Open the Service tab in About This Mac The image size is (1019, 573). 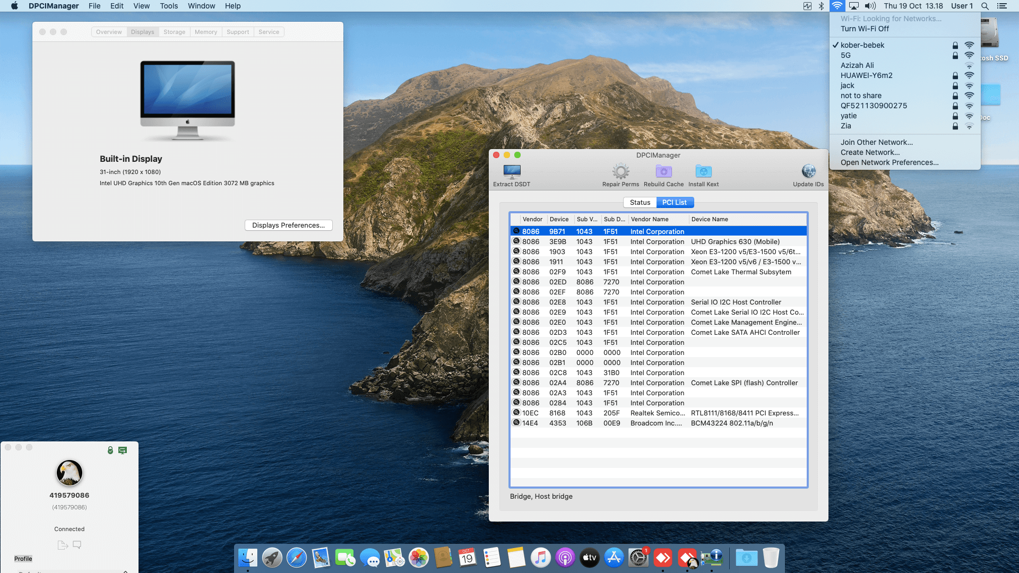269,32
